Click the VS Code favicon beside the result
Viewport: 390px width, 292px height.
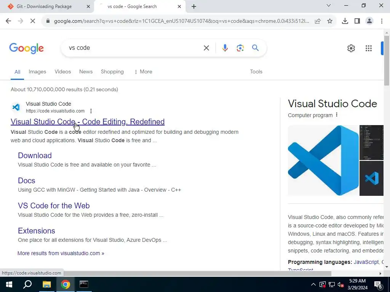point(16,107)
